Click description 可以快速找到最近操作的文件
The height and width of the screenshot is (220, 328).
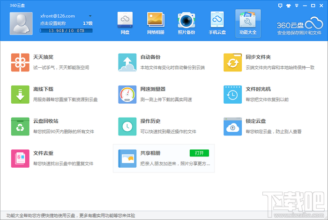coord(168,132)
